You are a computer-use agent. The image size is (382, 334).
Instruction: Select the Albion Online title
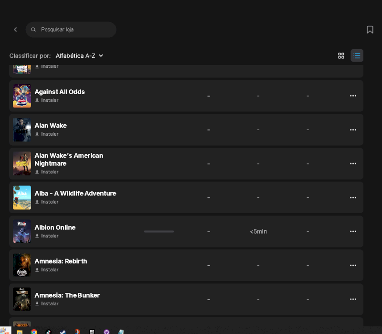coord(55,227)
